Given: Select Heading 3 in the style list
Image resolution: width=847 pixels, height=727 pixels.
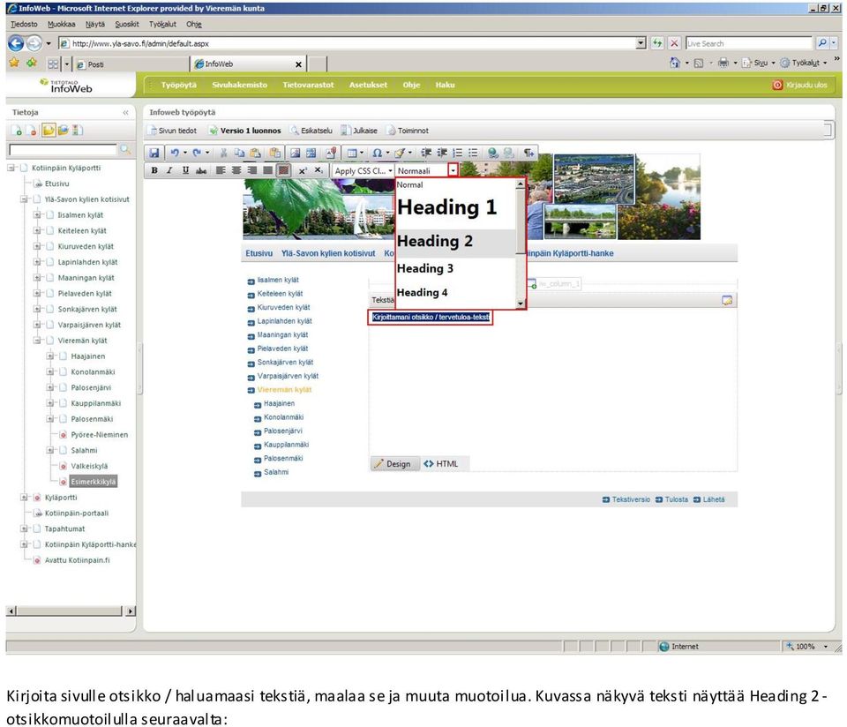Looking at the screenshot, I should [456, 268].
